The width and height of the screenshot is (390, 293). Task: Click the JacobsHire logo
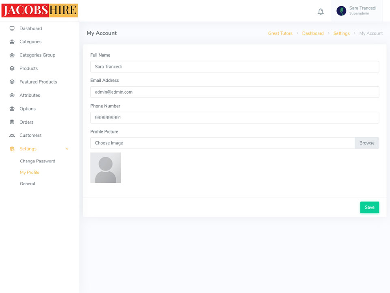(x=39, y=11)
